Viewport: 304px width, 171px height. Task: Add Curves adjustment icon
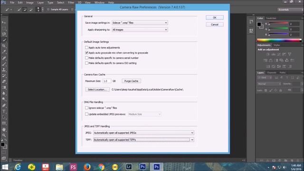pyautogui.click(x=279, y=54)
